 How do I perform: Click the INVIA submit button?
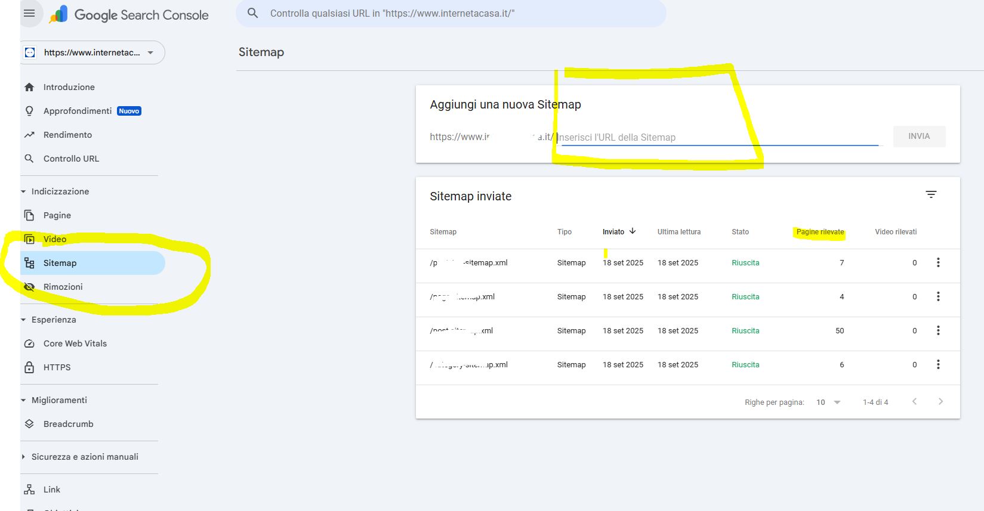pyautogui.click(x=919, y=137)
